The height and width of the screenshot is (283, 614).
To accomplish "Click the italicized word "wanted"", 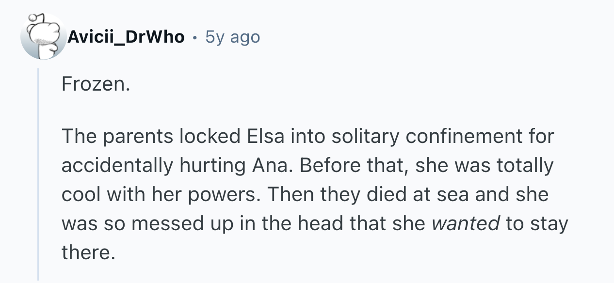I will click(x=466, y=224).
